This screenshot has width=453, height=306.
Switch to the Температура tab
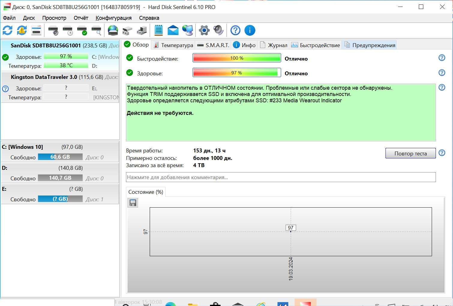coord(173,45)
